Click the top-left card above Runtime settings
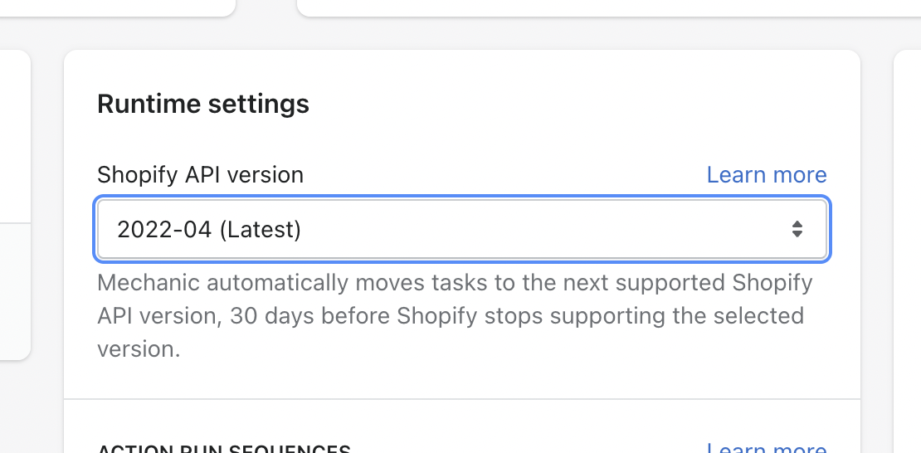Viewport: 921px width, 453px height. [x=116, y=7]
